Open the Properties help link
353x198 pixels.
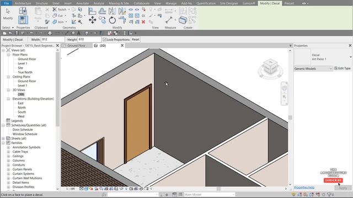point(304,188)
